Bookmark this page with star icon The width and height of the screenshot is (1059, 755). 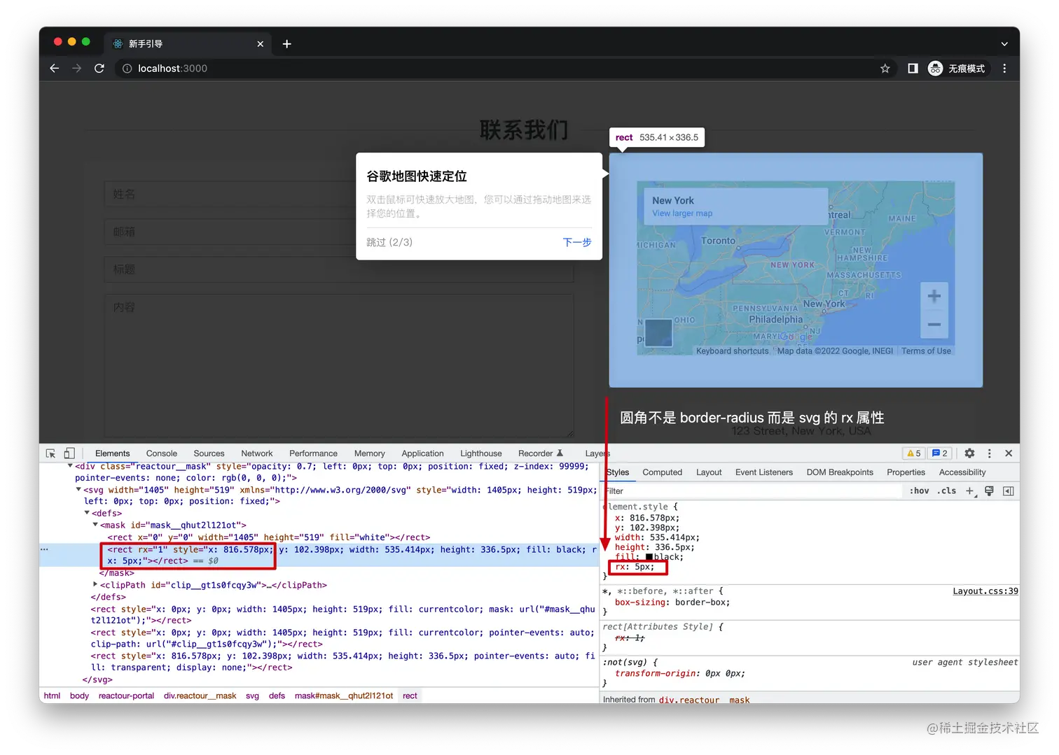tap(885, 69)
